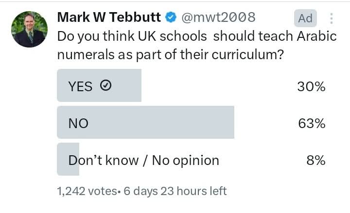This screenshot has height=213, width=350.
Task: Click the 63% result value
Action: point(312,123)
